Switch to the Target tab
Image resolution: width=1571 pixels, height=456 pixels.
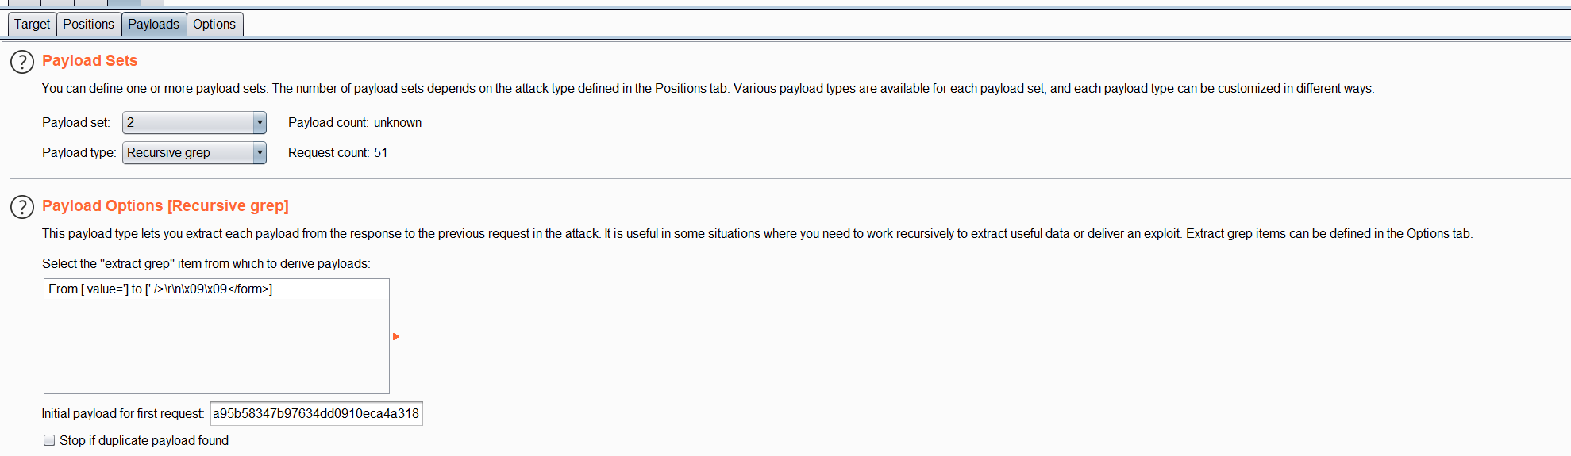32,25
